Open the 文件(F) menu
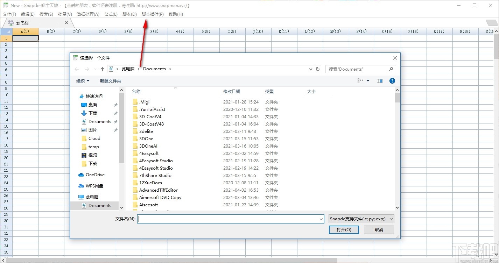 coord(9,14)
